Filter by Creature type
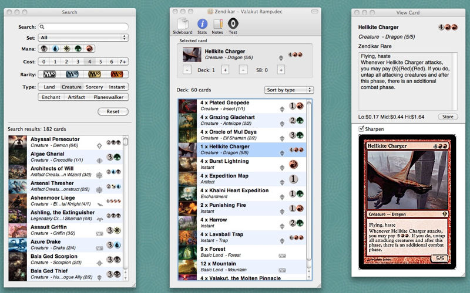Screen dimensions: 470x293 click(72, 87)
